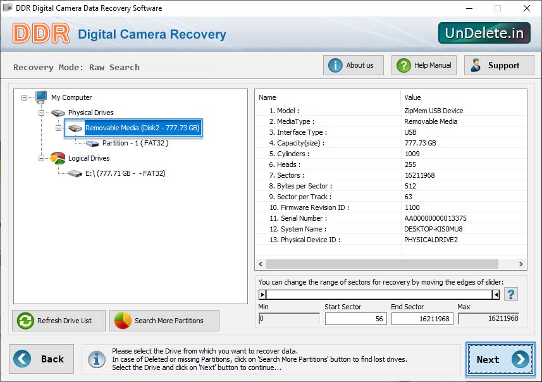Minimize the DDR recovery window
542x382 pixels.
point(469,8)
